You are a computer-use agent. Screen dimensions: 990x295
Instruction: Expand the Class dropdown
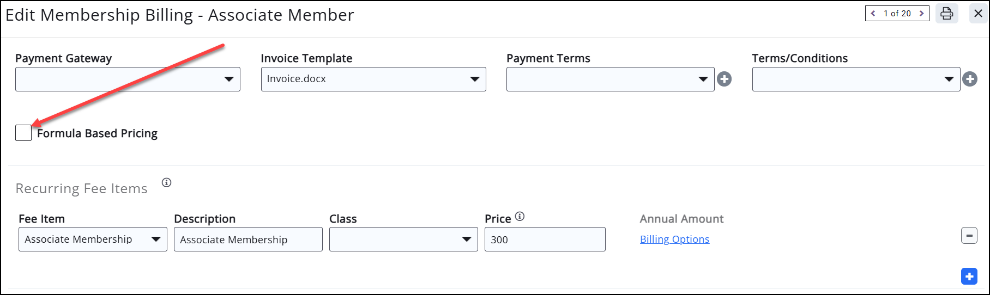tap(403, 239)
